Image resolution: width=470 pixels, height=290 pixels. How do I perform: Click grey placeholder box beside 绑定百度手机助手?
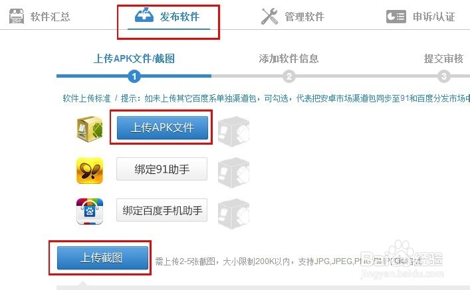click(233, 214)
